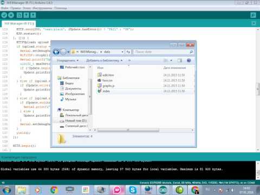This screenshot has height=195, width=260.
Task: Sort files by Имя column header
Action: tap(100, 68)
